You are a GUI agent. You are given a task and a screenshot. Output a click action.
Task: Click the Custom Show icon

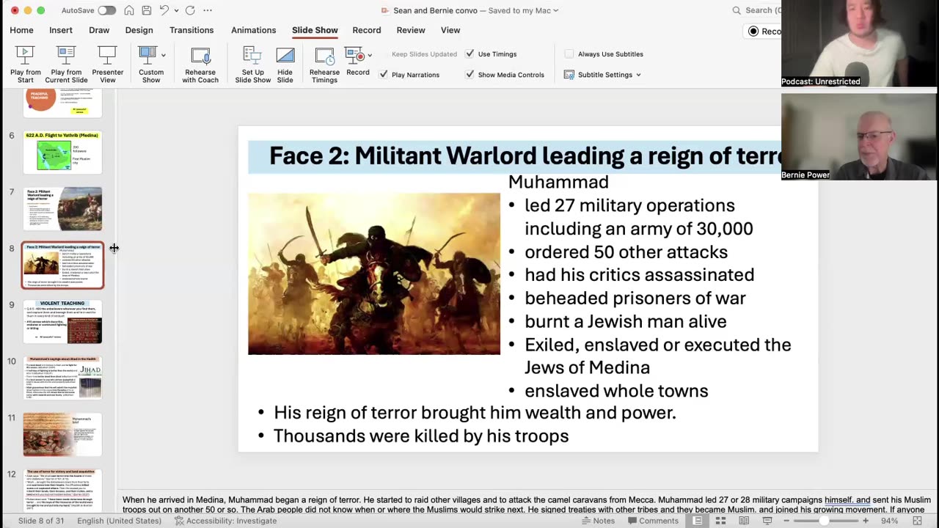click(147, 55)
